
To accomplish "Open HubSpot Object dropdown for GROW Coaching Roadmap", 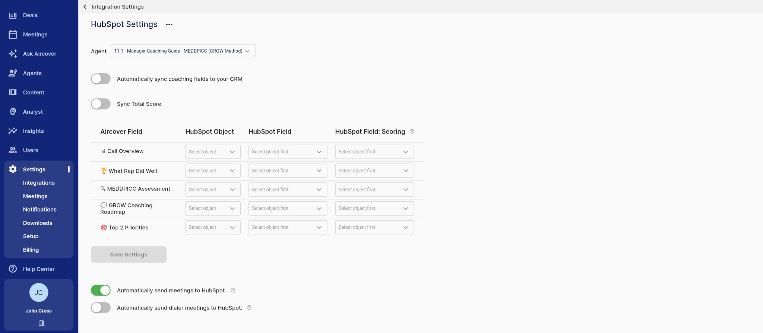I will 213,208.
